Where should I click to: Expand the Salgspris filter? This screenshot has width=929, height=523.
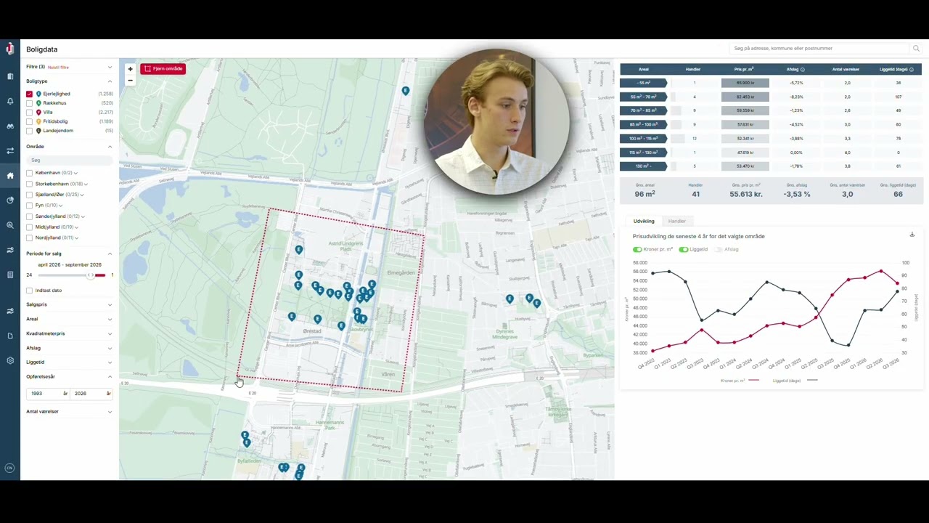point(69,305)
